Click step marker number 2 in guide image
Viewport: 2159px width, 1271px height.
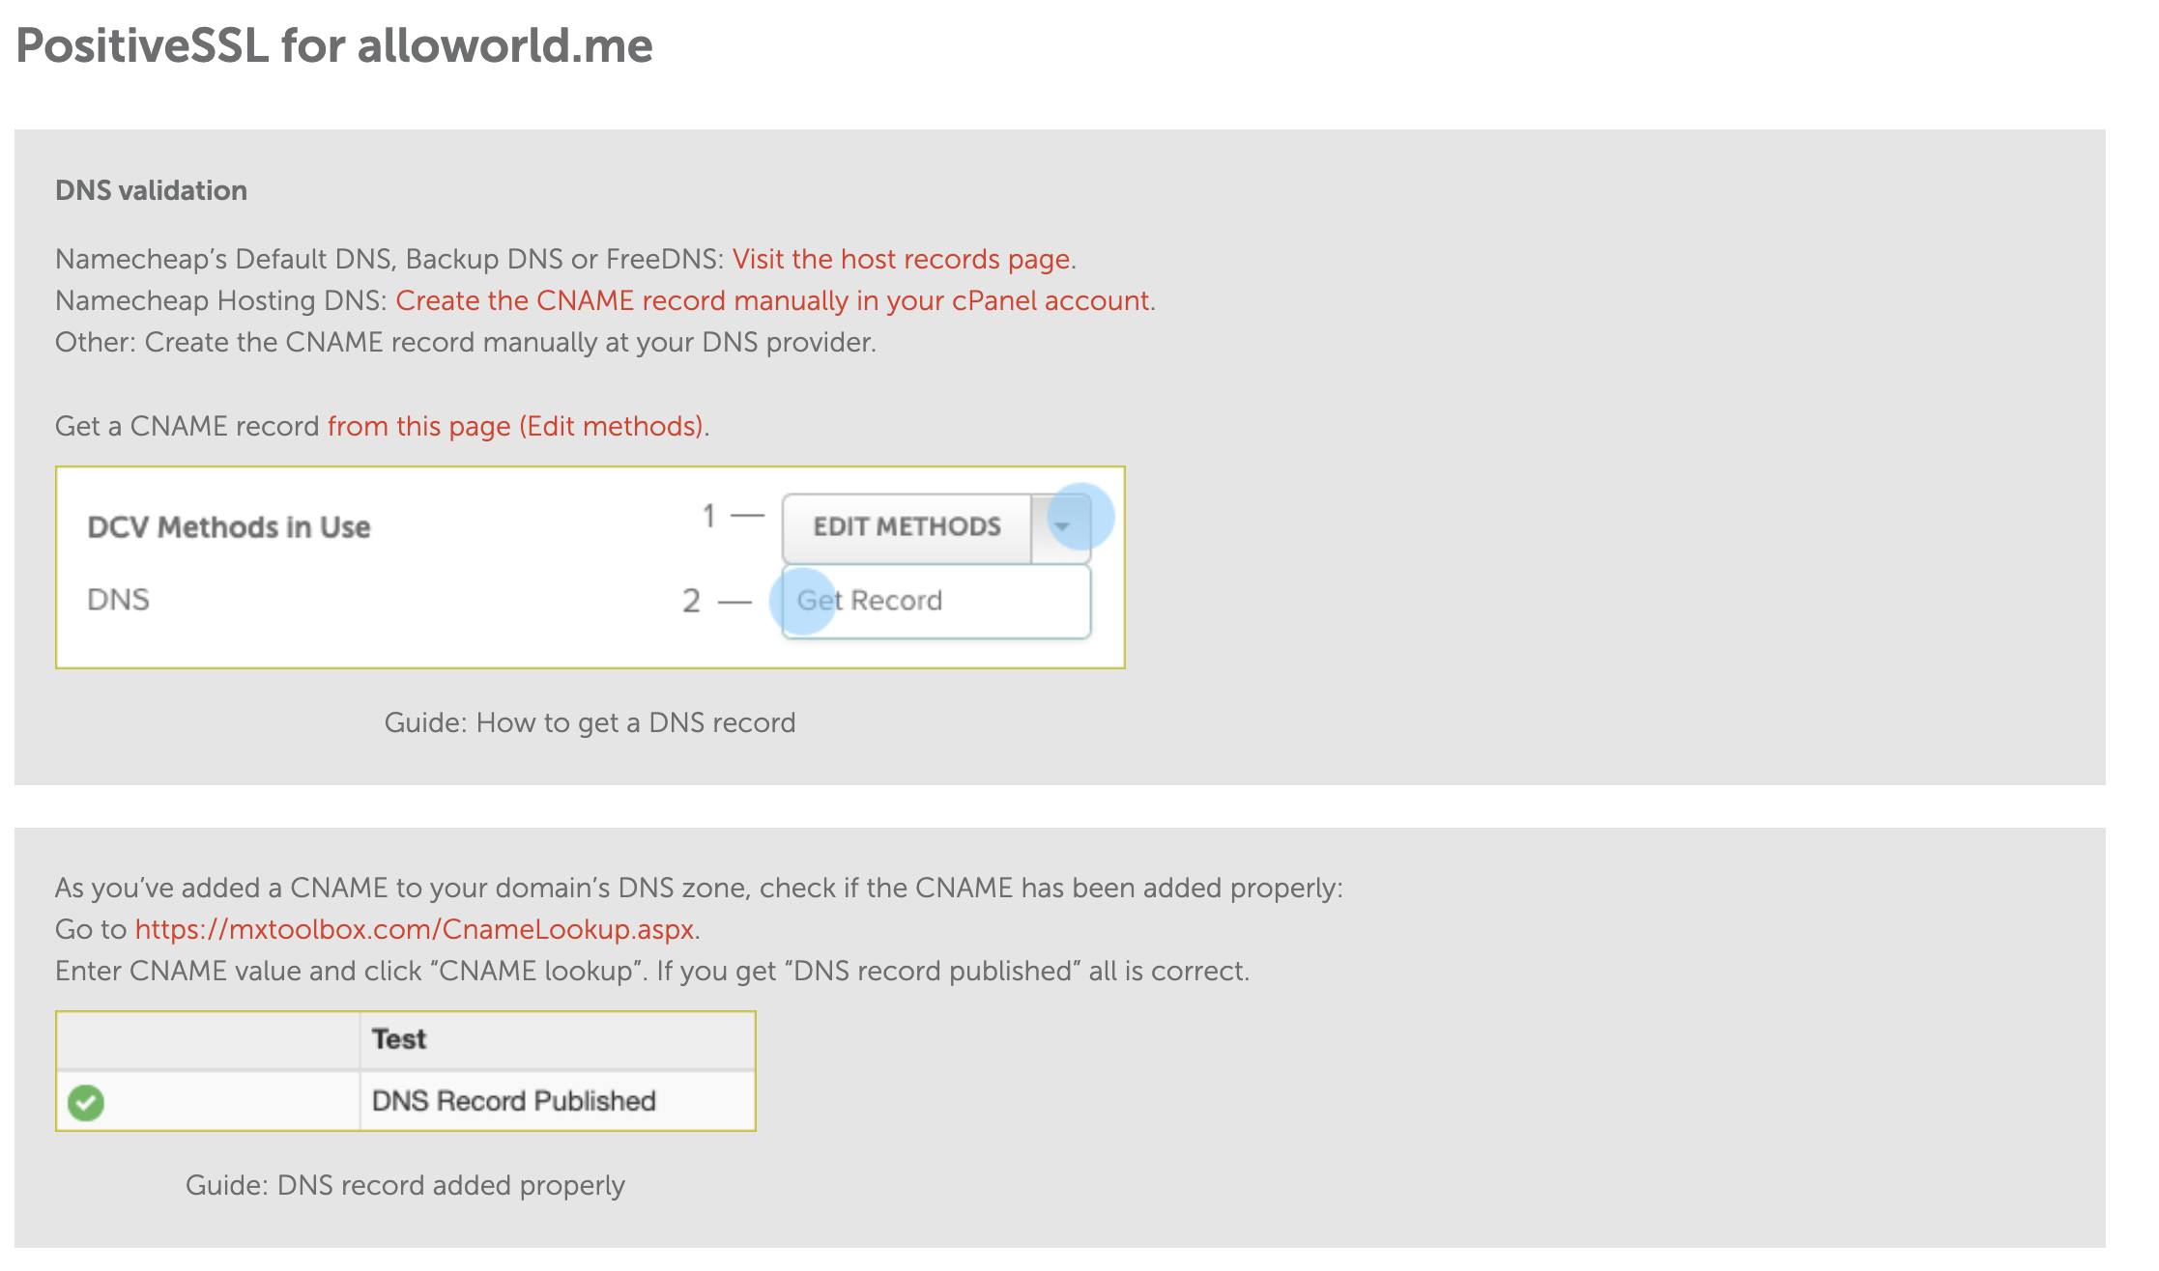(691, 601)
